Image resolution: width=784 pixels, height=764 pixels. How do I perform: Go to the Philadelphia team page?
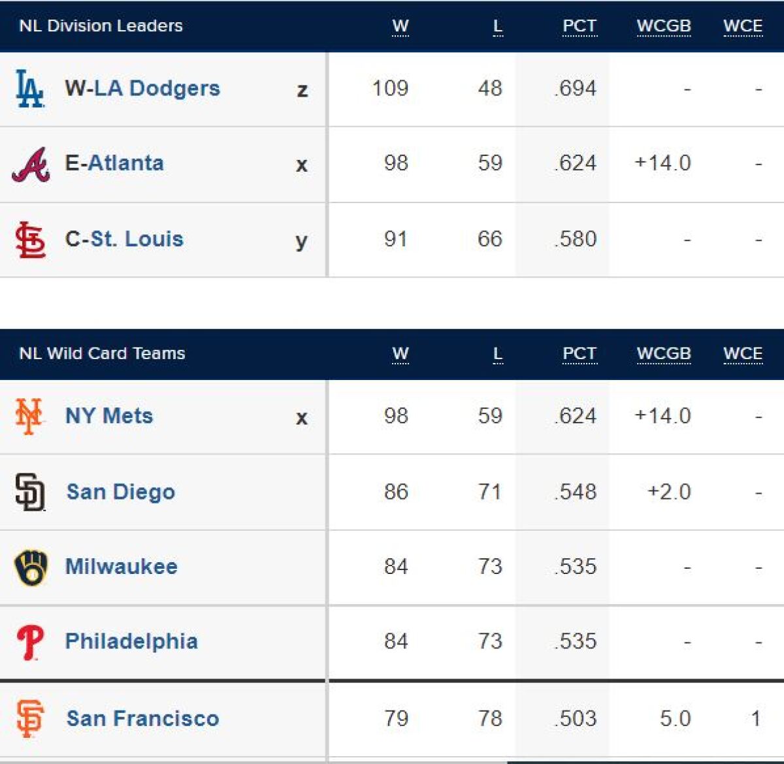(131, 641)
